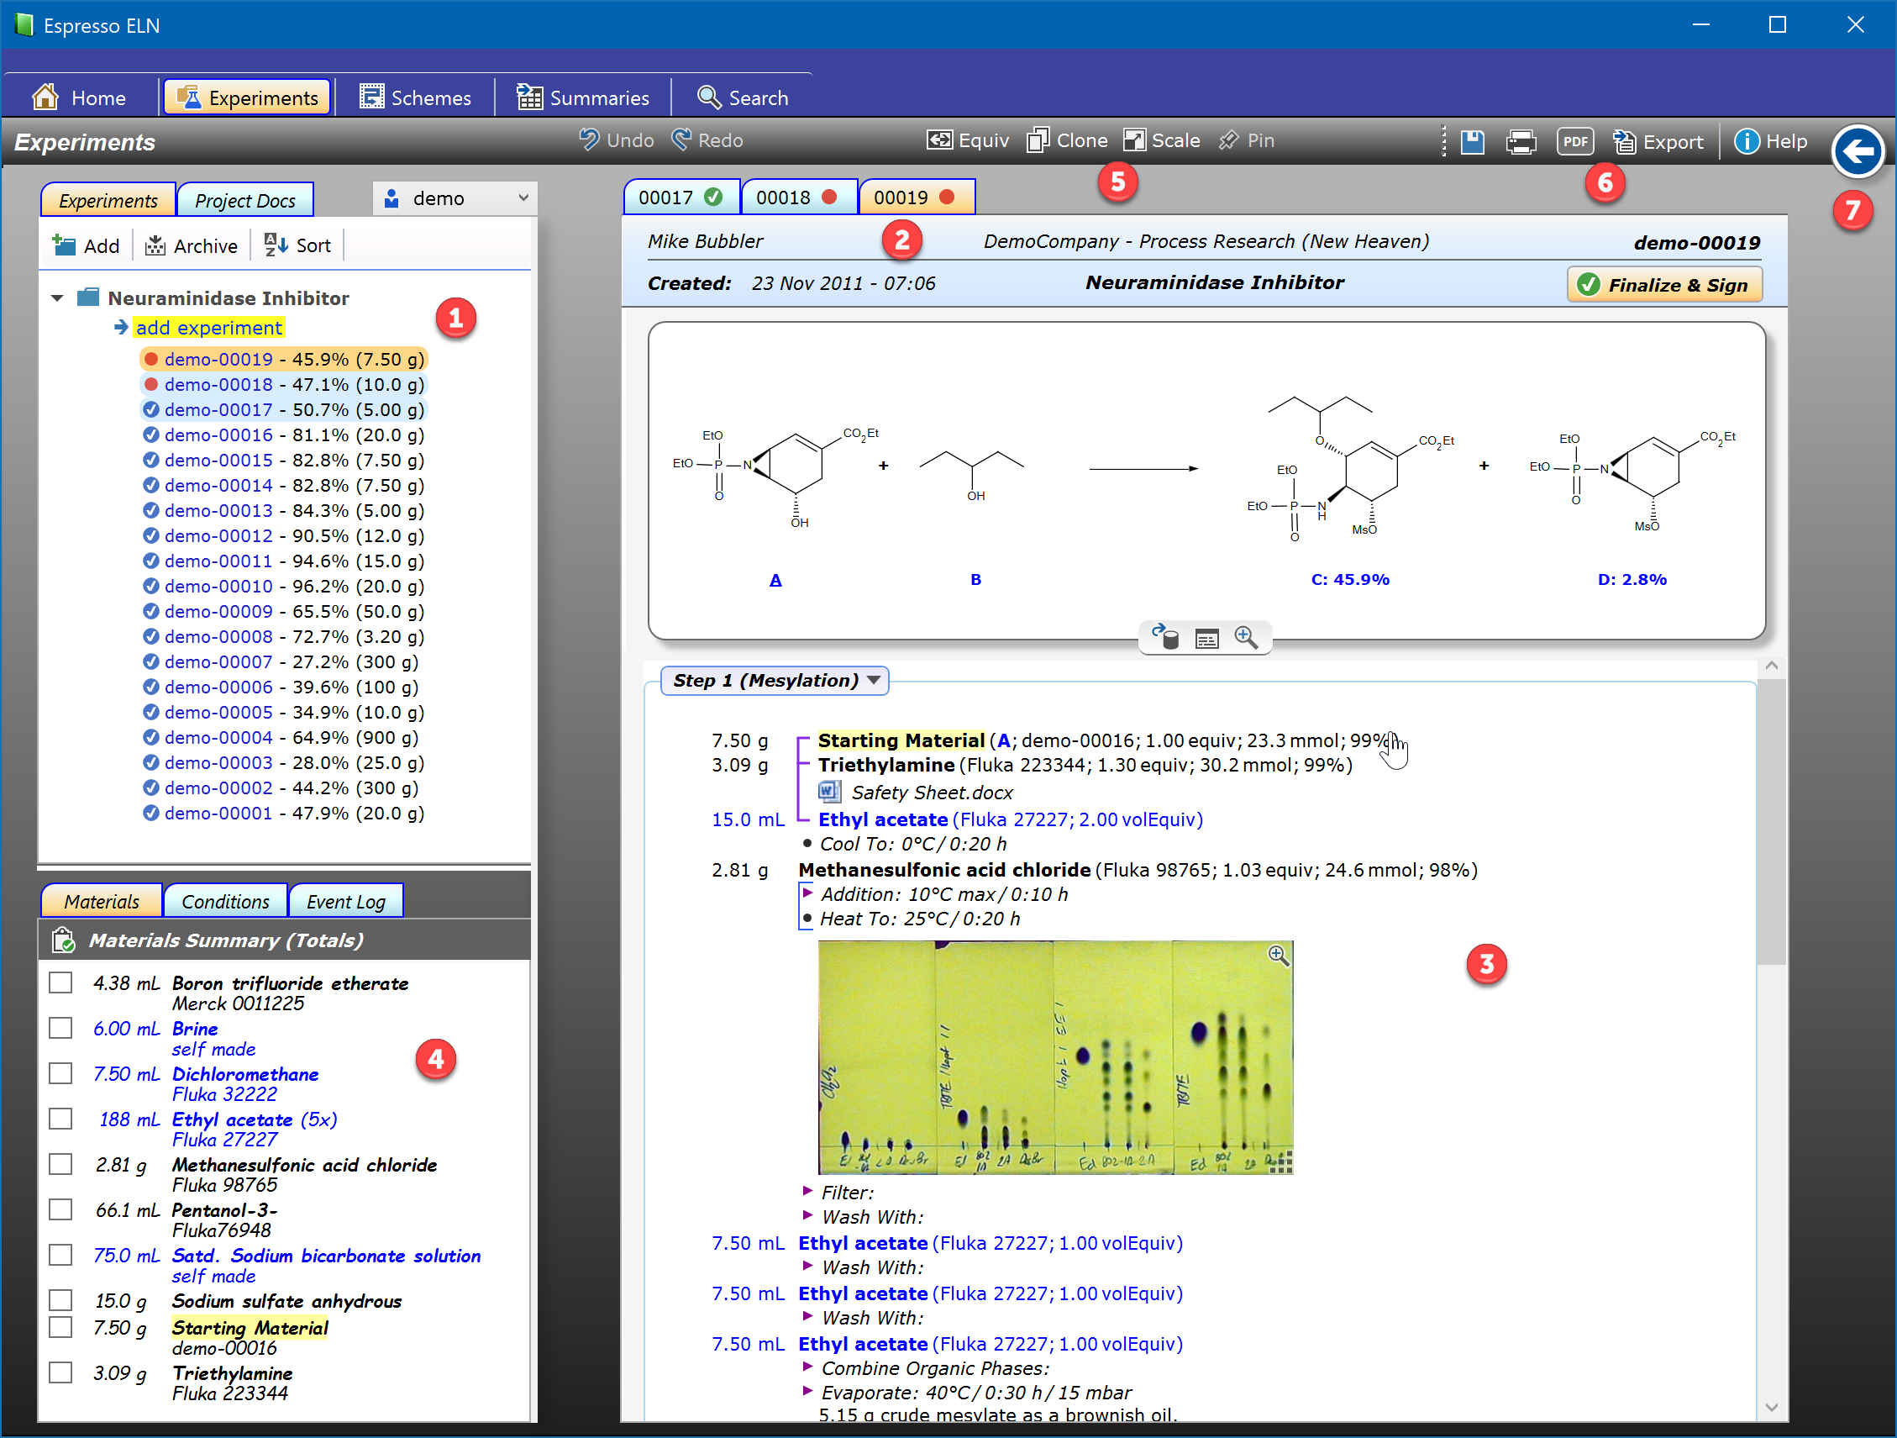Check the Boron trifluoride etherate checkbox

(x=60, y=982)
